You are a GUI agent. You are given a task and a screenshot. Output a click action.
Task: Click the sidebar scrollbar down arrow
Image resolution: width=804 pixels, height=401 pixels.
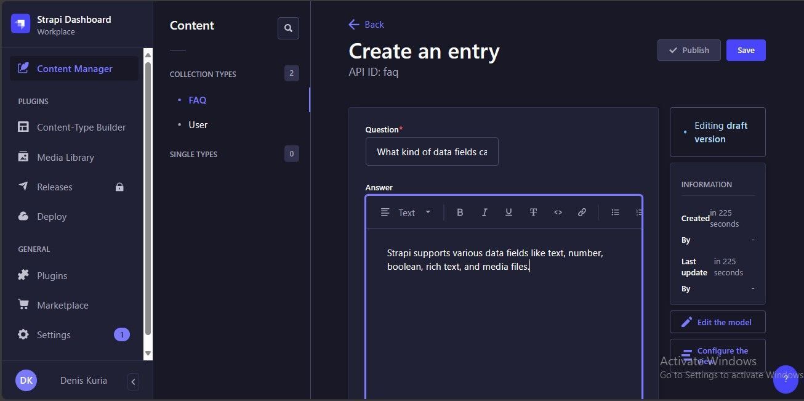point(148,353)
